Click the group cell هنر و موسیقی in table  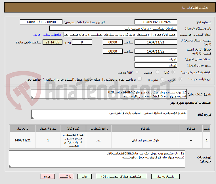tap(73, 140)
